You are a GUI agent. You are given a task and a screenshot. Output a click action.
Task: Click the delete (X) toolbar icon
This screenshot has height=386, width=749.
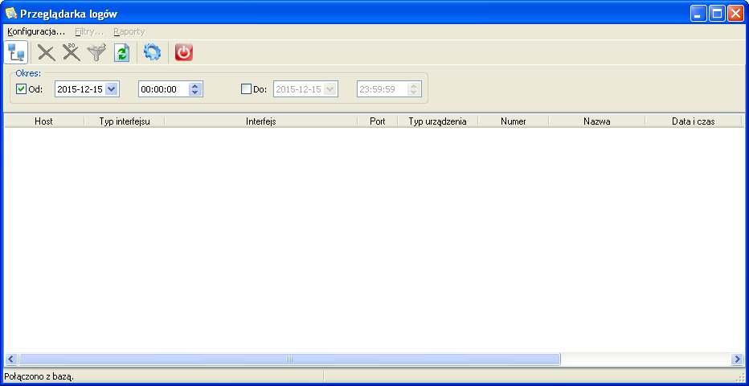point(47,52)
